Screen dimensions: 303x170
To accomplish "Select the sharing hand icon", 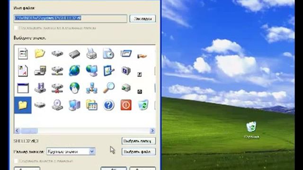I will tap(142, 56).
